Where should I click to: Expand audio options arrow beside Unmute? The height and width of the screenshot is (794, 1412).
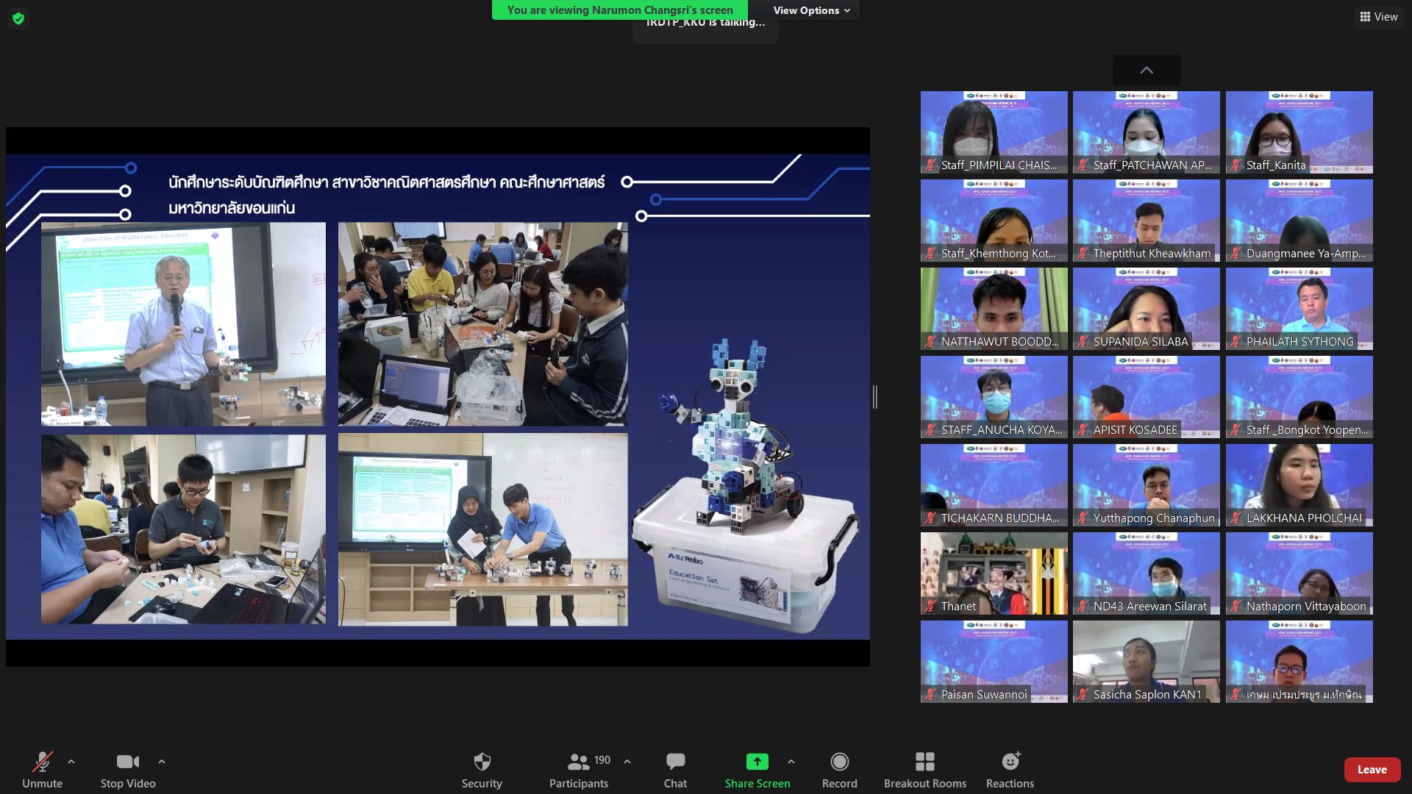[71, 762]
